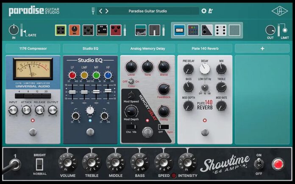Viewport: 295px width, 184px height.
Task: Select the red three-knob pedal thumbnail
Action: click(116, 30)
